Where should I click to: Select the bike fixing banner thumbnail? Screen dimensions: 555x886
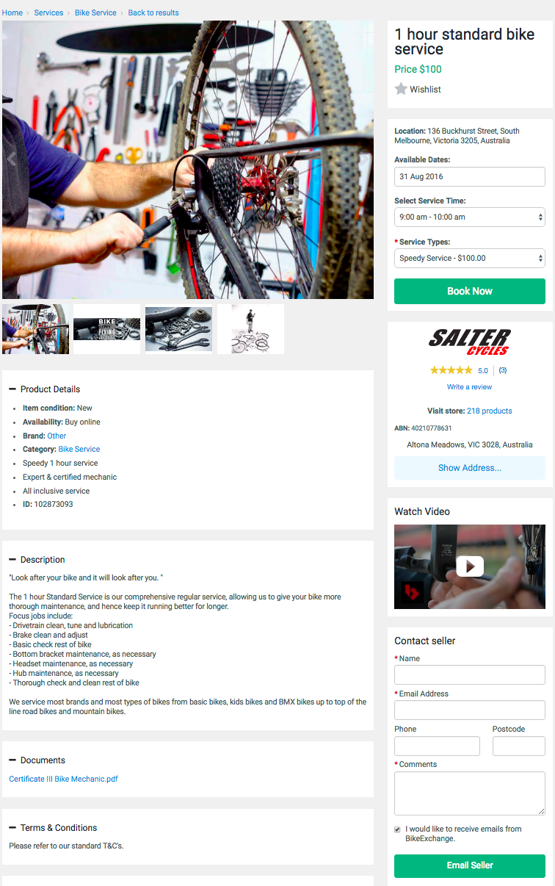(x=106, y=329)
